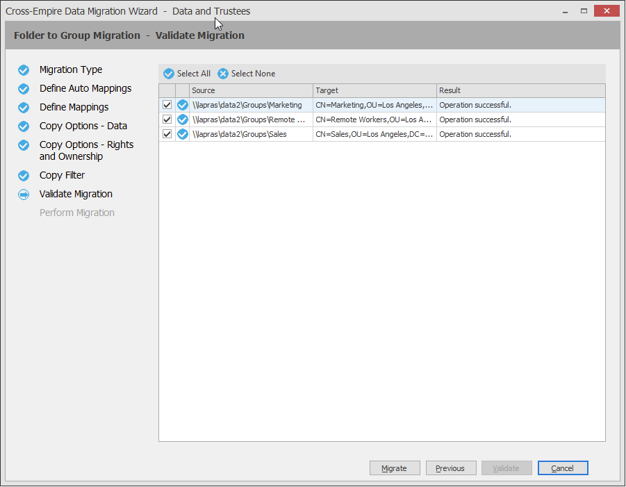Click the Copy Filter step checkmark icon

24,176
